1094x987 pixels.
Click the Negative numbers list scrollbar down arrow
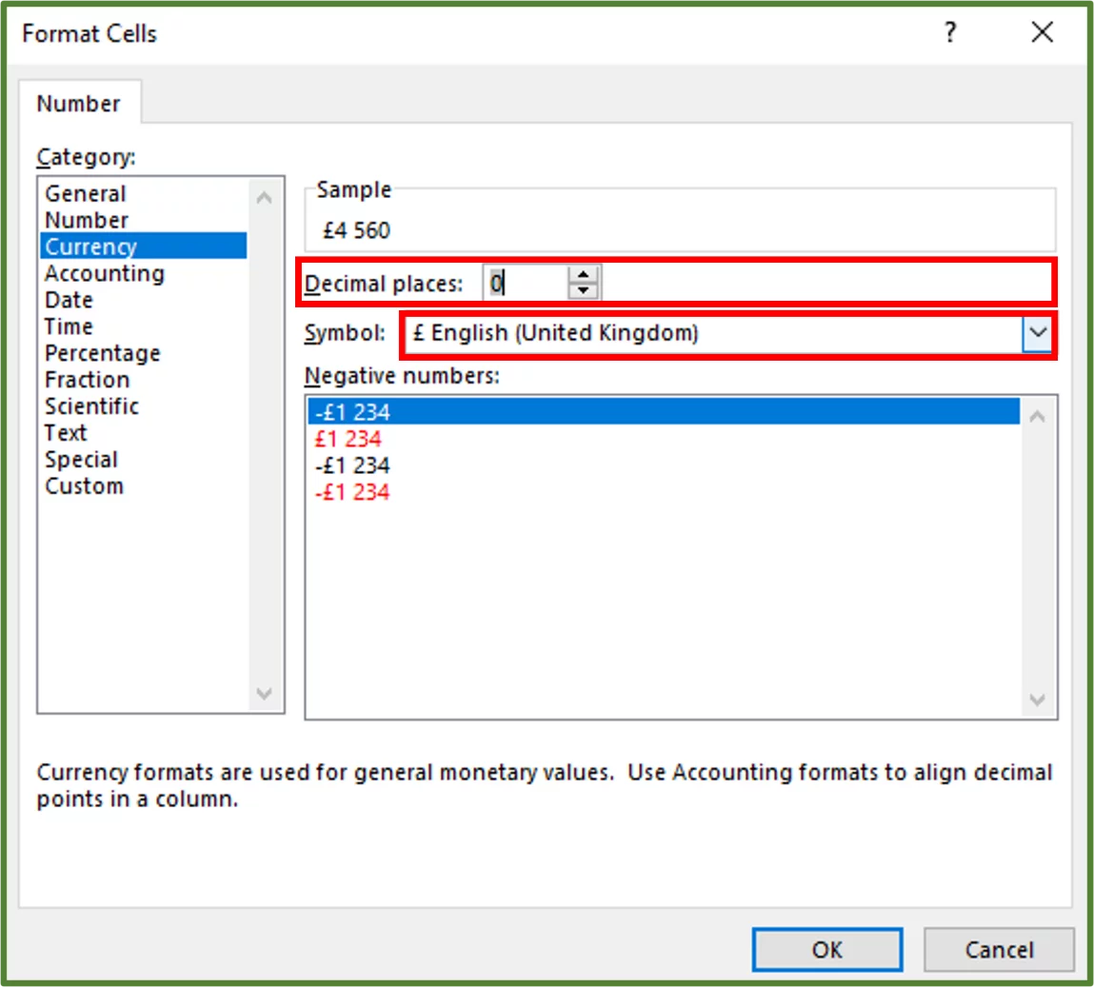pos(1038,701)
